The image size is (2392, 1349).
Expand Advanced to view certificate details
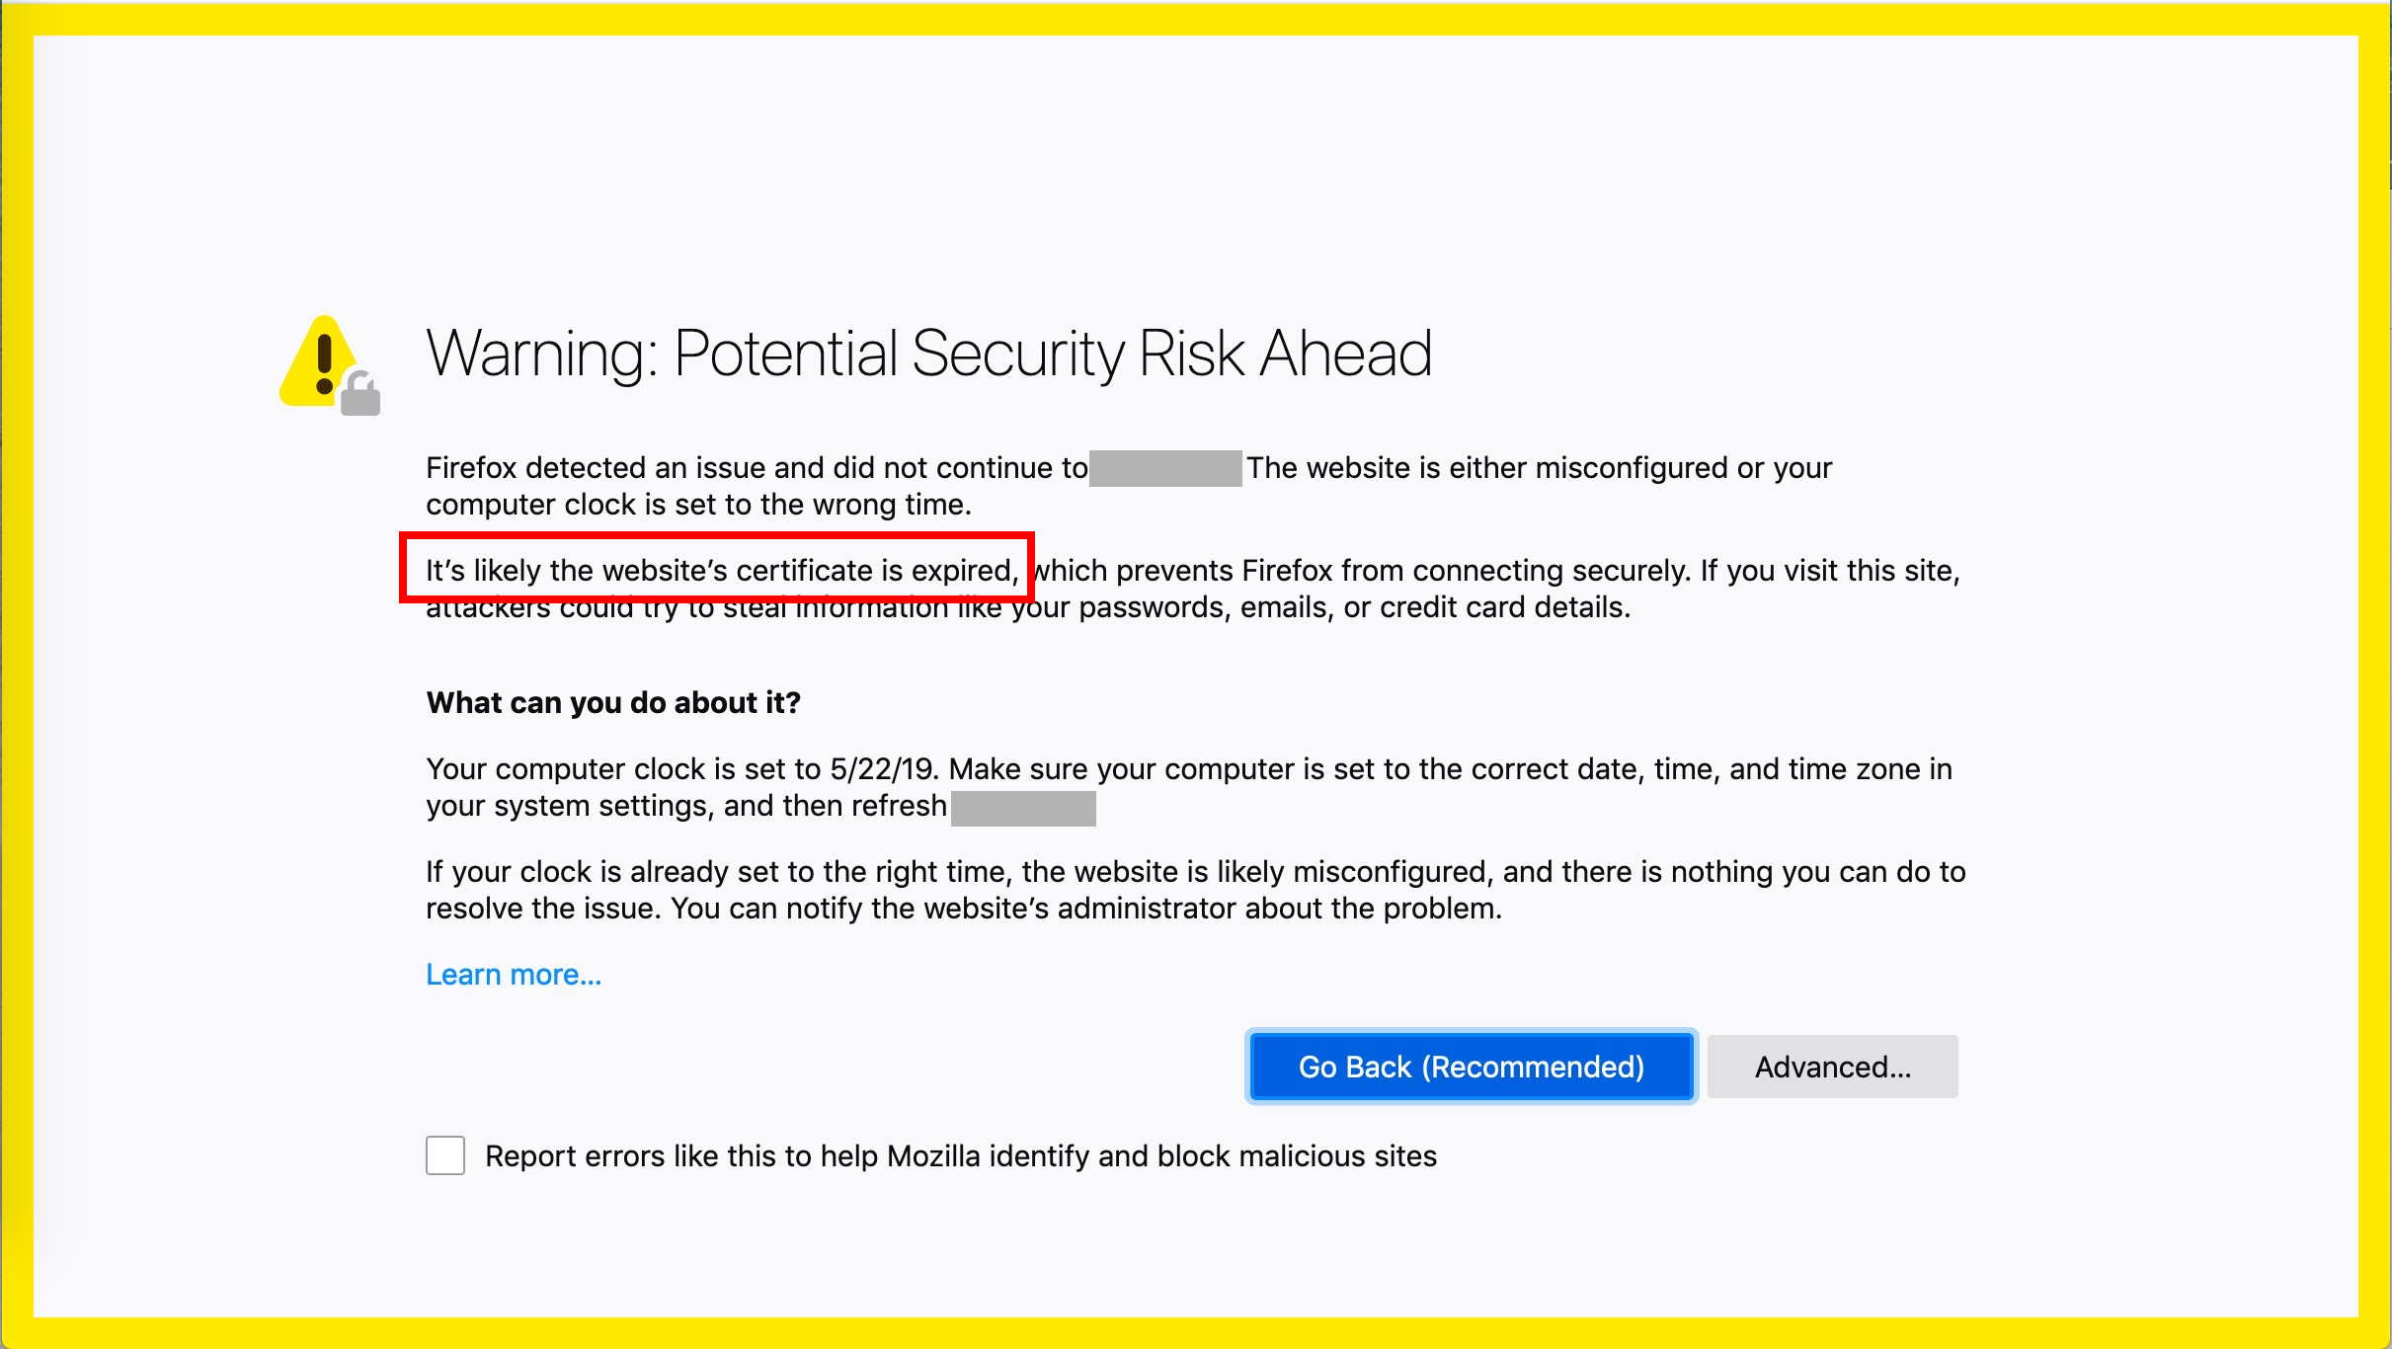[x=1832, y=1067]
